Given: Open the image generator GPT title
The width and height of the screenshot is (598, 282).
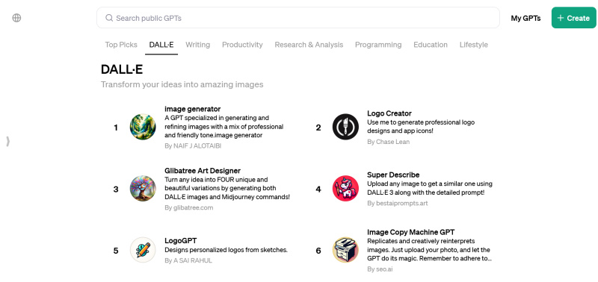Looking at the screenshot, I should coord(193,109).
